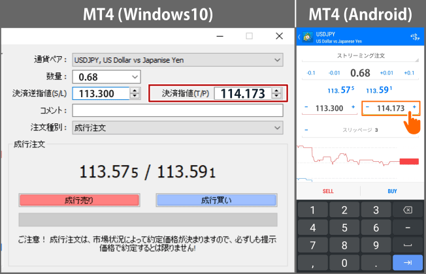Maximize the Windows MT4 order window
Screen dimensions: 426x274
(249, 36)
